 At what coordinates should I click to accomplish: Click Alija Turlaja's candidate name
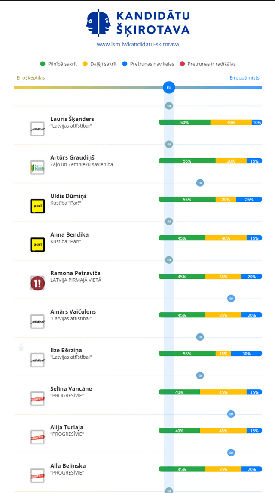pos(67,427)
